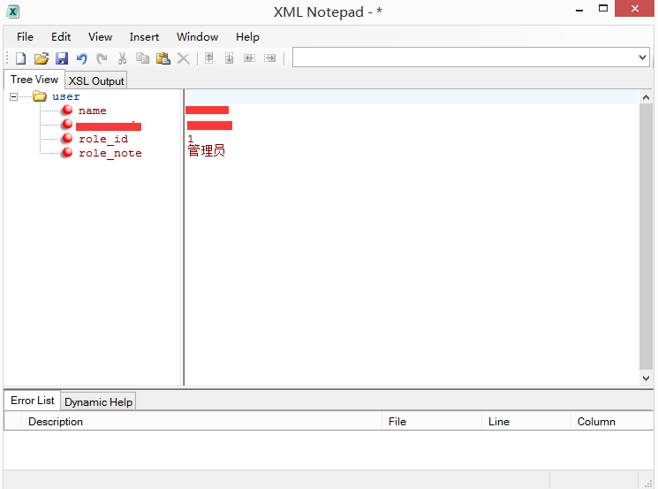Save the document with the floppy icon
The image size is (658, 489).
pos(62,58)
